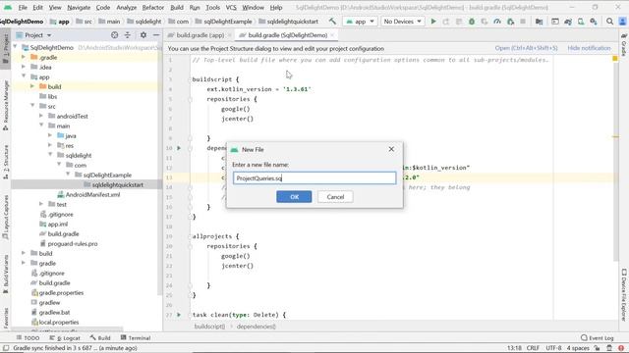Click dependencies breadcrumb below editor
This screenshot has width=629, height=353.
[256, 327]
